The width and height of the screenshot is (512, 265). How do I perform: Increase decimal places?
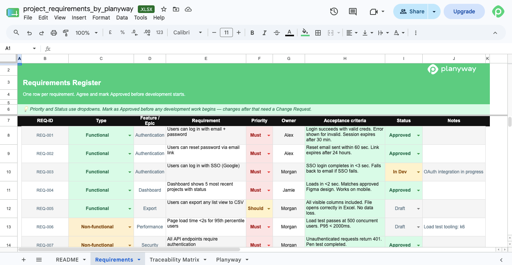147,33
